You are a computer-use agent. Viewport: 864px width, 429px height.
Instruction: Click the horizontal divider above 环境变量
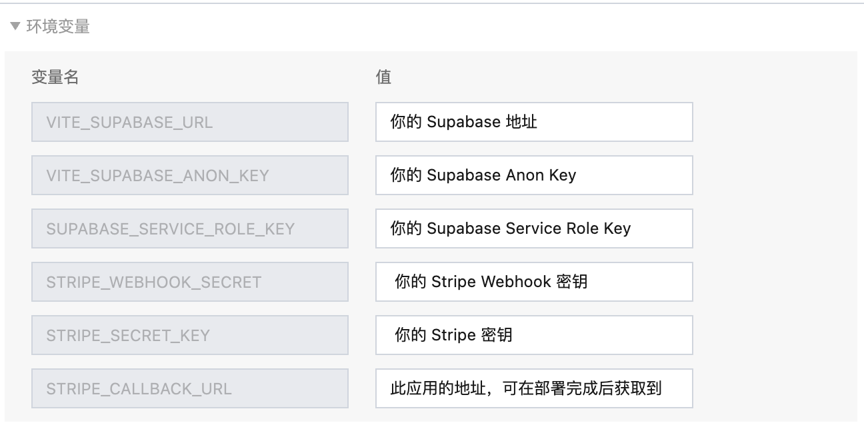click(432, 3)
